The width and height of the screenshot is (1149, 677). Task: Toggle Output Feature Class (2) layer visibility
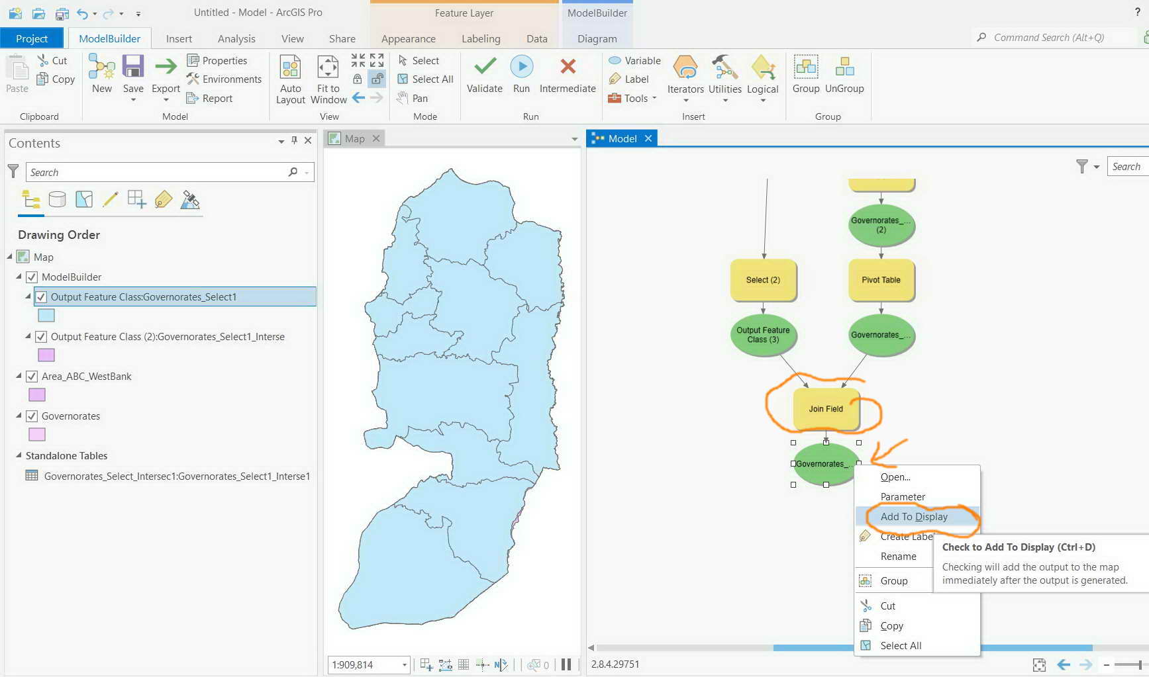[x=41, y=336]
